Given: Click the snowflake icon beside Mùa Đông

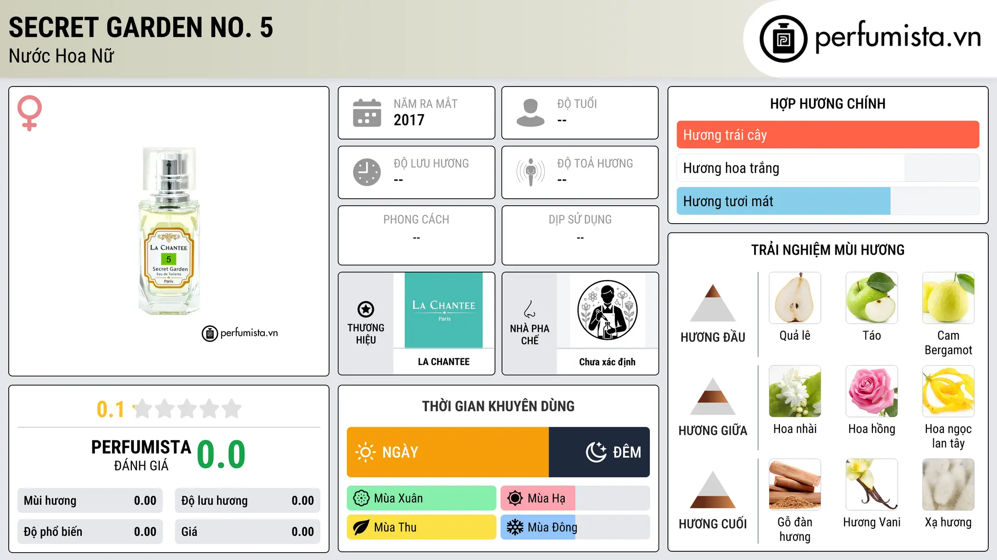Looking at the screenshot, I should click(515, 527).
